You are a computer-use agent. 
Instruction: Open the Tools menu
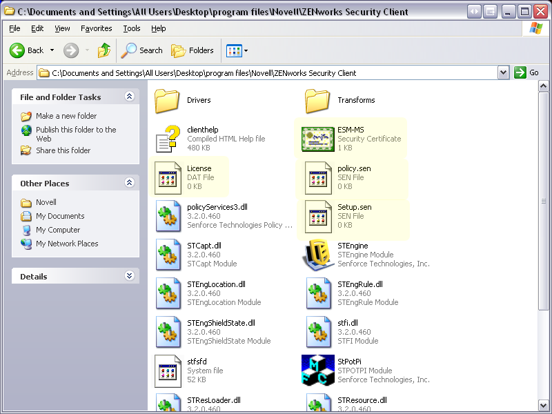[131, 28]
